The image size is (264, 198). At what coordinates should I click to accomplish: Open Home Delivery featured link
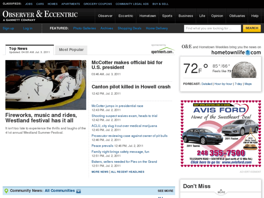pos(157,28)
